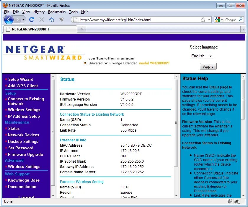Click the toolbar icon beside Home
The image size is (248, 207).
(x=61, y=20)
